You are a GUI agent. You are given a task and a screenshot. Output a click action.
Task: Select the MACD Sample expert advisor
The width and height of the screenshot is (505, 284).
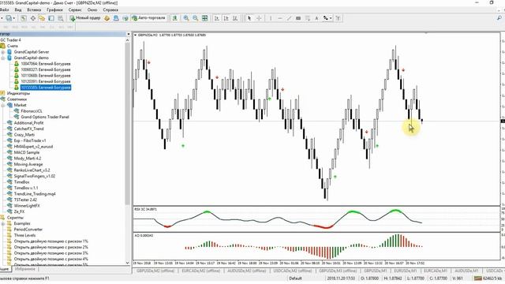click(26, 152)
